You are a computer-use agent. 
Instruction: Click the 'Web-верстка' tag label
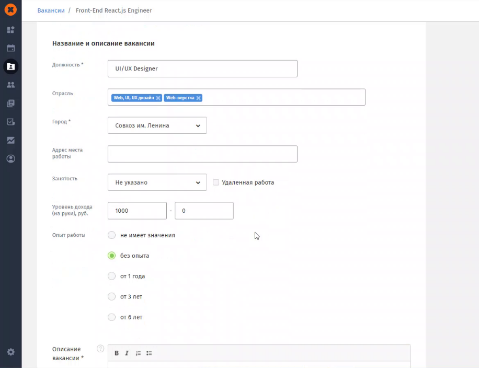pyautogui.click(x=180, y=98)
